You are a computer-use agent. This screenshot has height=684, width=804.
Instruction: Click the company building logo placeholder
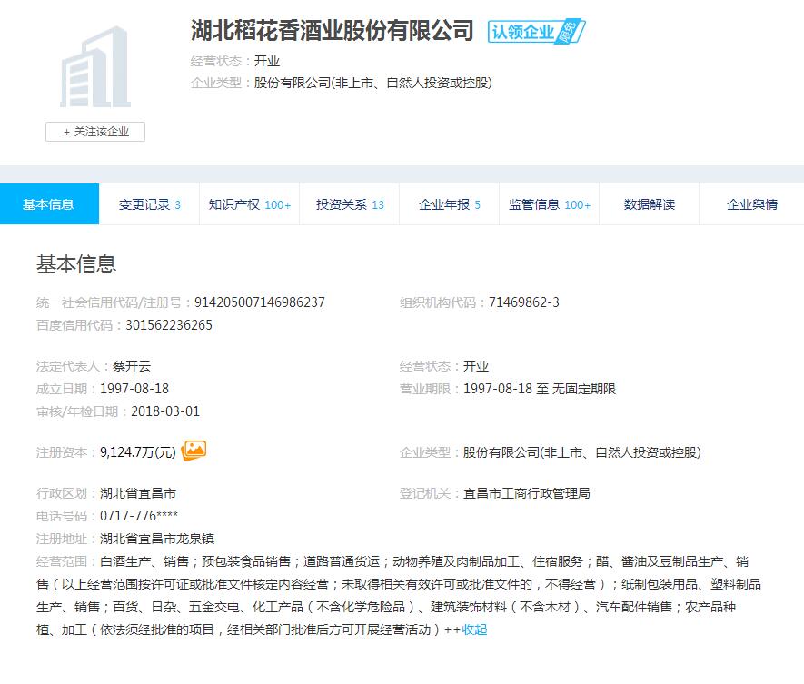click(x=95, y=66)
